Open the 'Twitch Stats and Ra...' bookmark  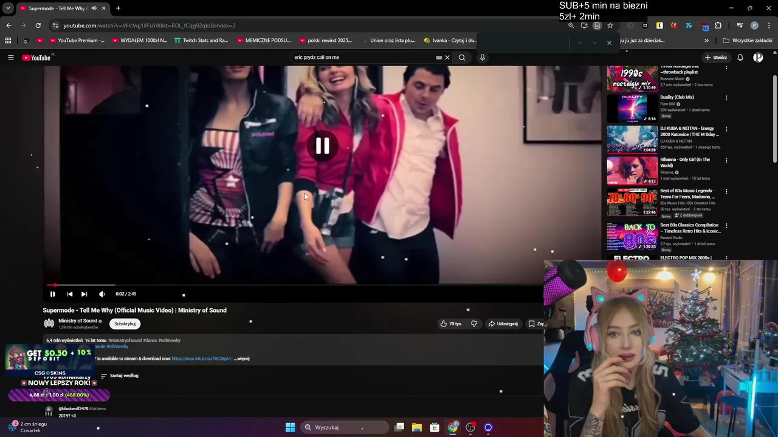coord(201,41)
